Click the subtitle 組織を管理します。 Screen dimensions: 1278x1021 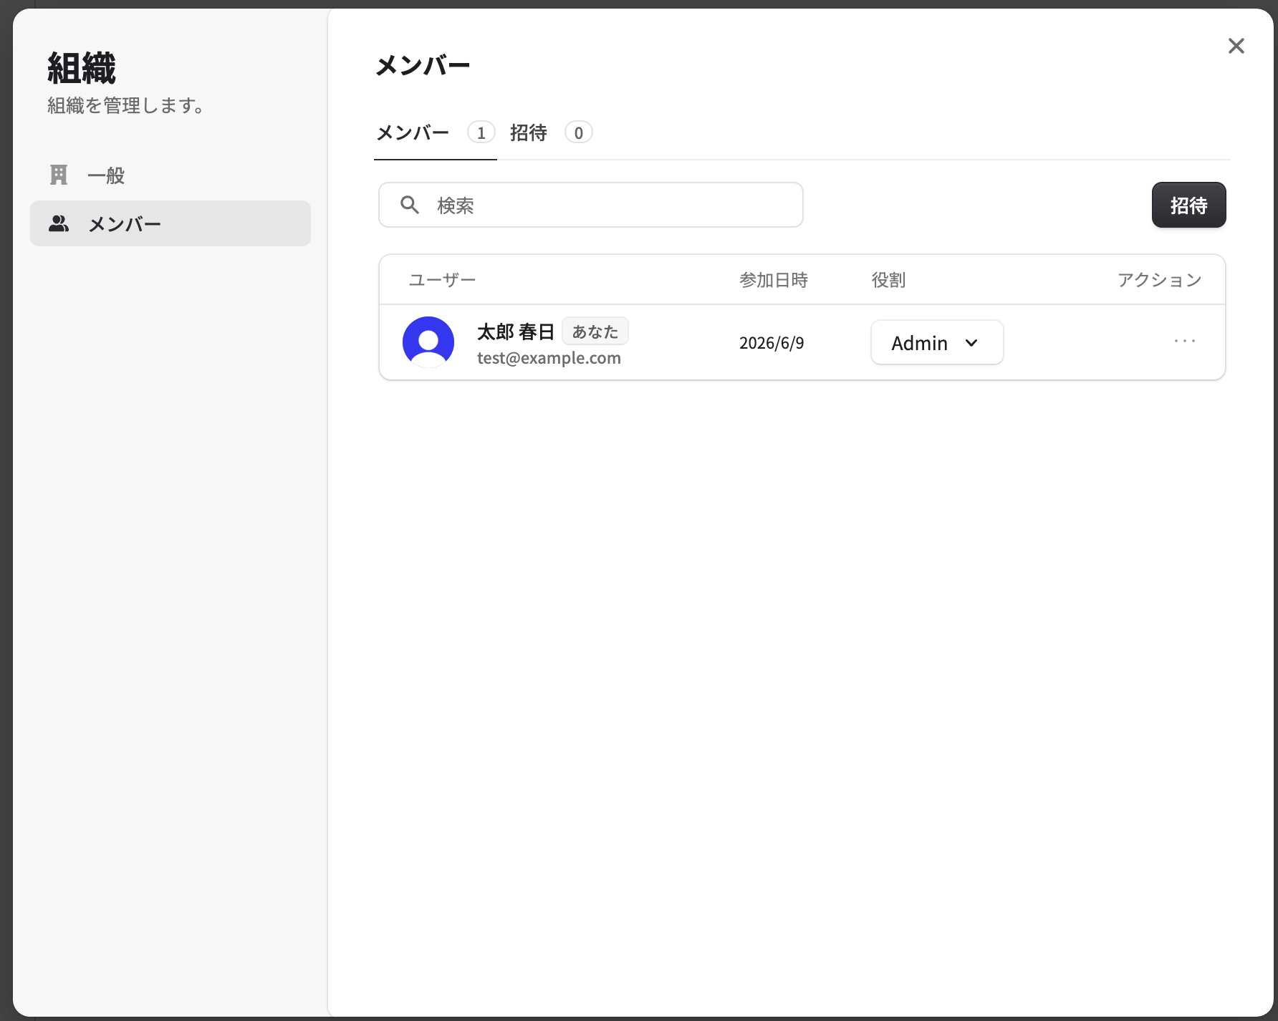127,105
